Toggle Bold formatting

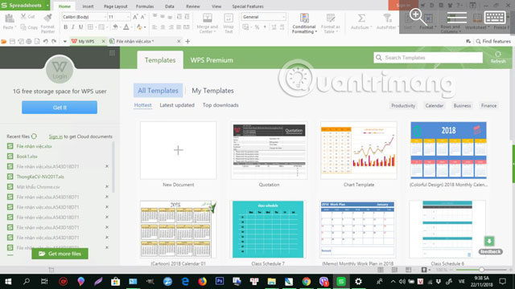pyautogui.click(x=65, y=27)
